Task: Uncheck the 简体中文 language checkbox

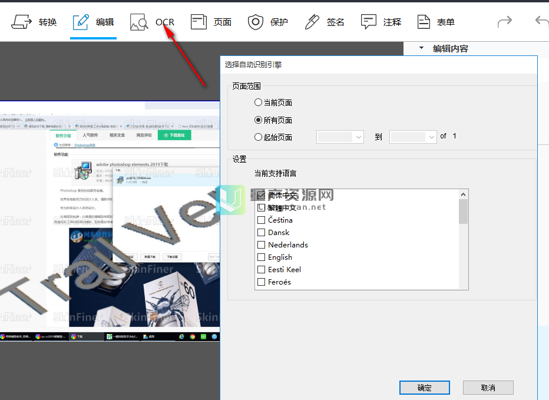Action: click(261, 195)
